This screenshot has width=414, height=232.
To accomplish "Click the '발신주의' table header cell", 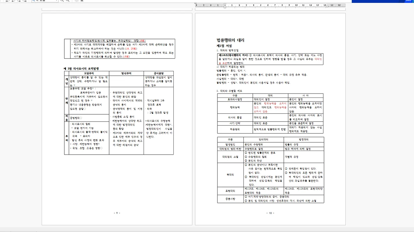I will click(126, 73).
